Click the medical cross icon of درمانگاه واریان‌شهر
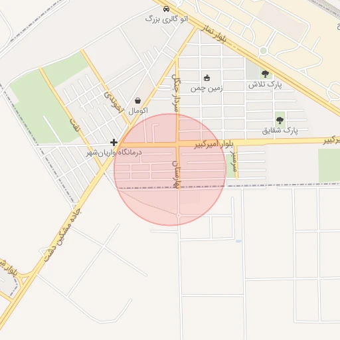Screen dimensions: 340x340 [x=114, y=142]
